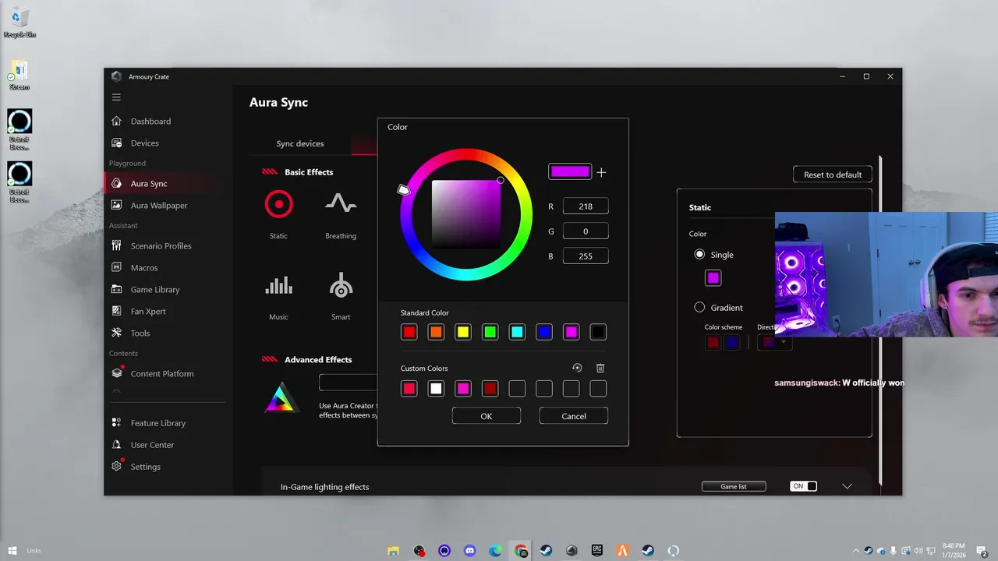This screenshot has height=561, width=998.
Task: Click the reset custom colors icon
Action: pos(577,368)
